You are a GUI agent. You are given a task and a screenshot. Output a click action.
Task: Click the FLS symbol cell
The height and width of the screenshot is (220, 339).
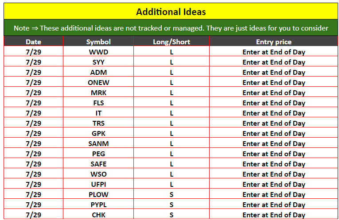click(98, 103)
